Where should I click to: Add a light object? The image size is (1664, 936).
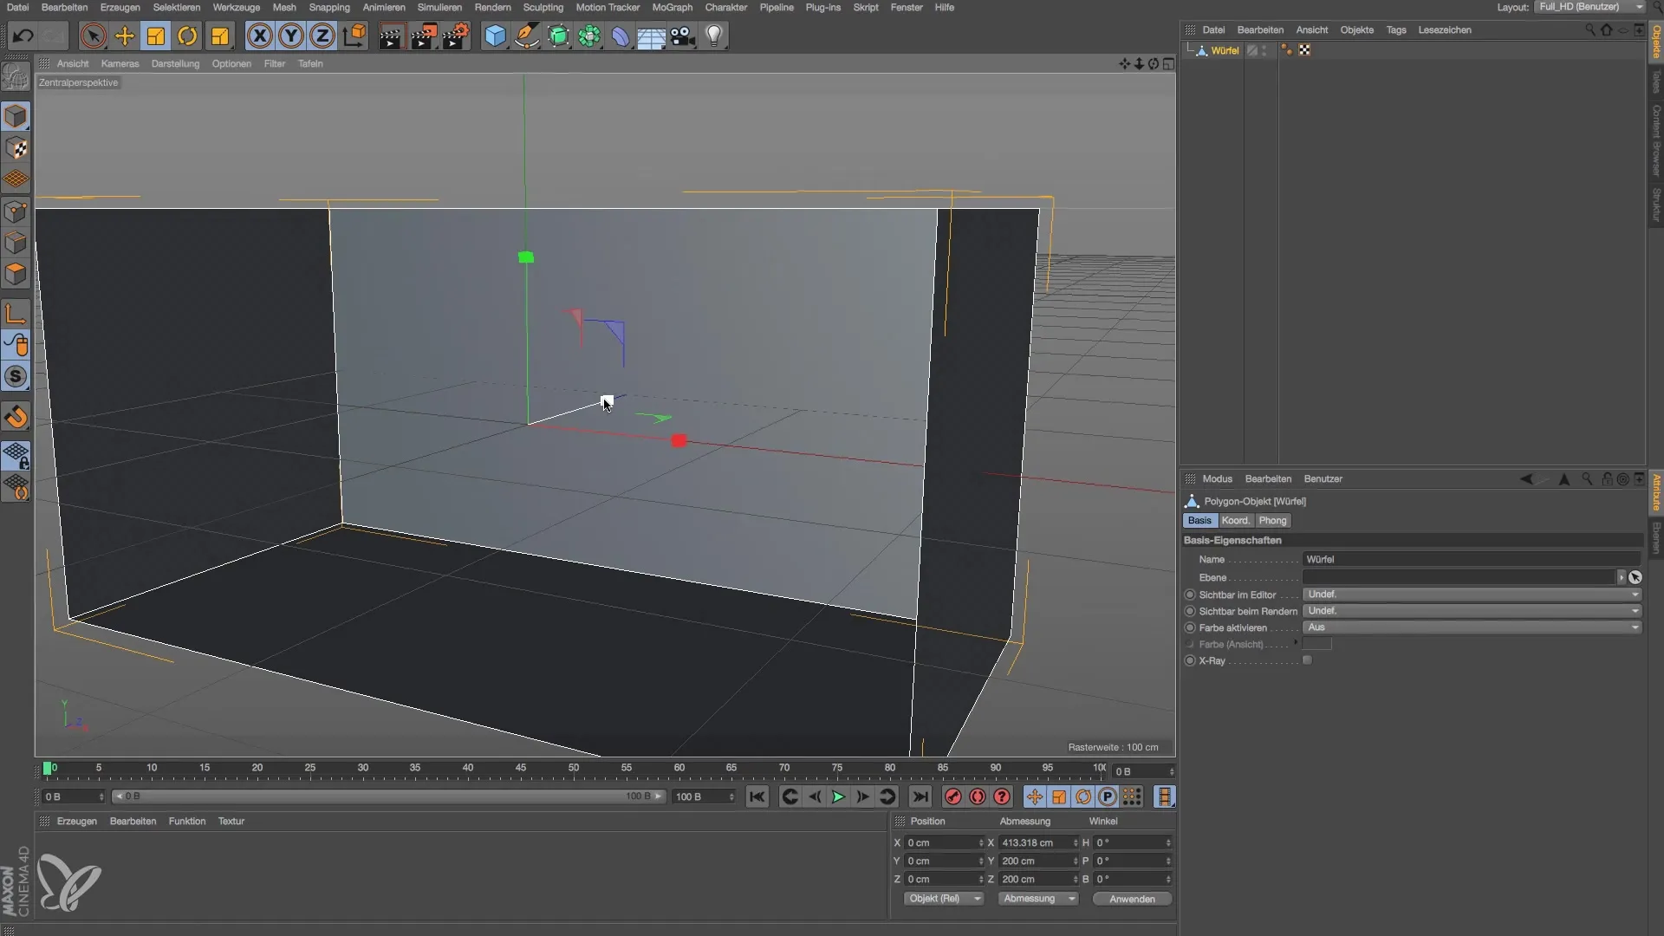point(713,36)
